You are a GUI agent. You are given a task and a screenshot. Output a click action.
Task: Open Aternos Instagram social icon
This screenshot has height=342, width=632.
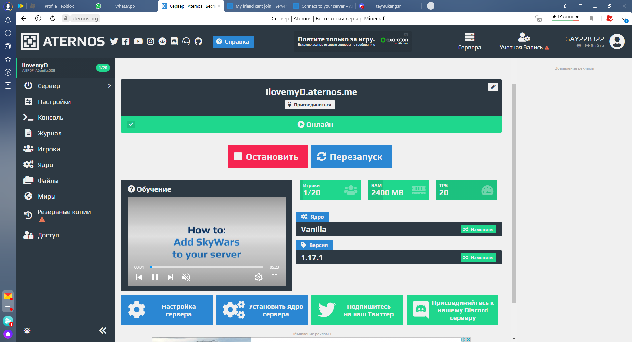click(x=150, y=41)
